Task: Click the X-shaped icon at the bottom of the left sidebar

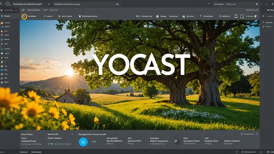Action: (2, 82)
